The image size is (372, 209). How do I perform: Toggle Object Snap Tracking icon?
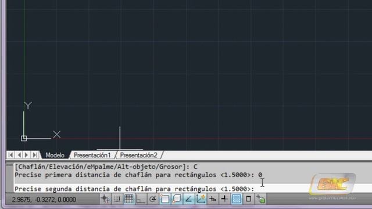click(188, 199)
